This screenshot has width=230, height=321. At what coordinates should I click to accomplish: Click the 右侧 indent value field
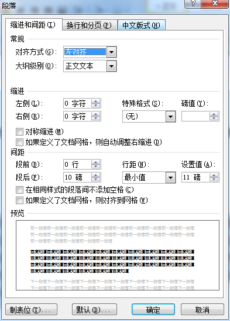[77, 116]
